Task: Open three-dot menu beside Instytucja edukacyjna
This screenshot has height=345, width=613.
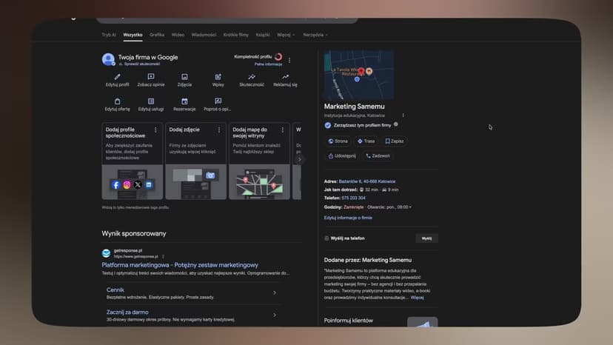Action: (403, 115)
